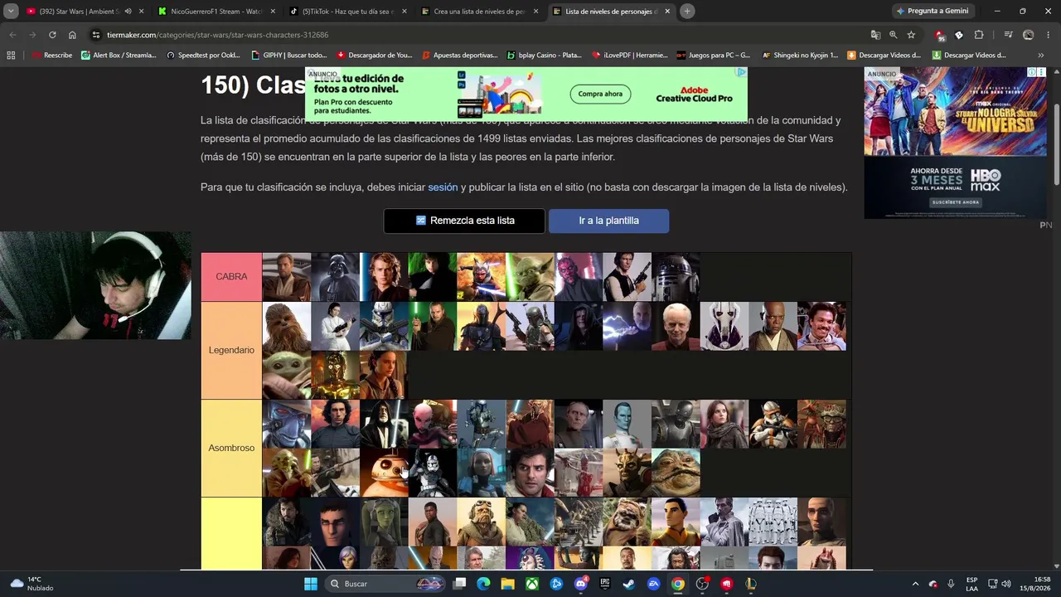1061x597 pixels.
Task: Open Steam from taskbar
Action: 629,584
